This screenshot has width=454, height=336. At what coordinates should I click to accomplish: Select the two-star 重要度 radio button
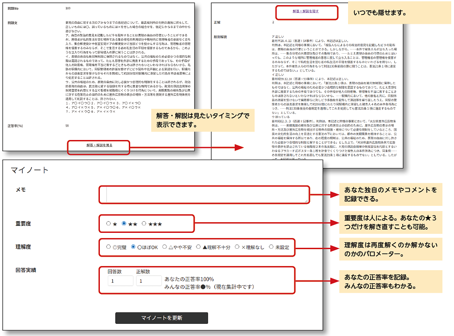point(124,224)
